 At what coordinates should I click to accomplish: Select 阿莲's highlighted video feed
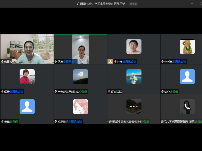pyautogui.click(x=80, y=48)
